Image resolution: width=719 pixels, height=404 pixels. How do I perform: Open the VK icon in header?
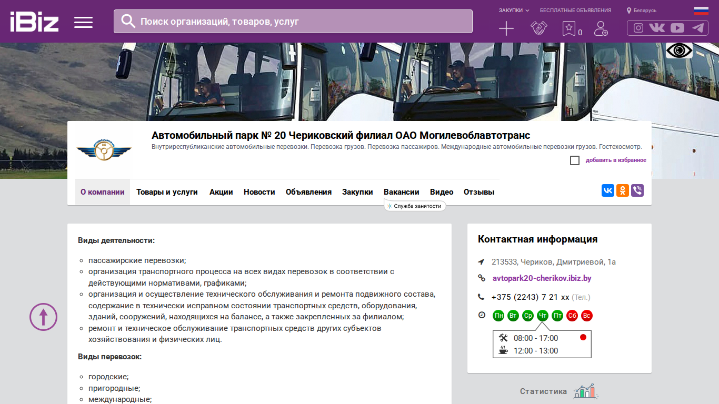[x=657, y=28]
